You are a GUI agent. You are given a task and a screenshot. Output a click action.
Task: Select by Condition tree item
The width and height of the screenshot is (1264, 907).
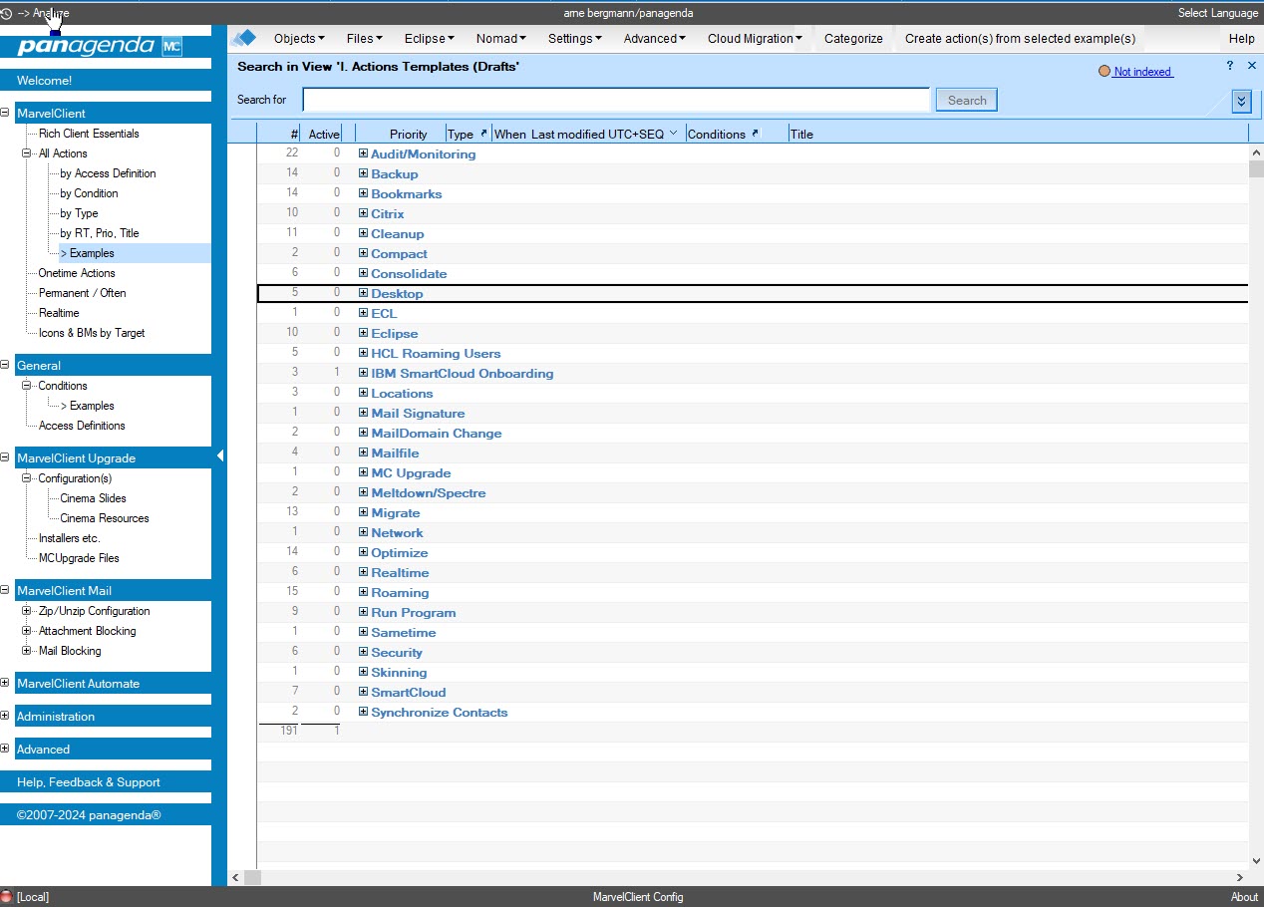click(89, 193)
